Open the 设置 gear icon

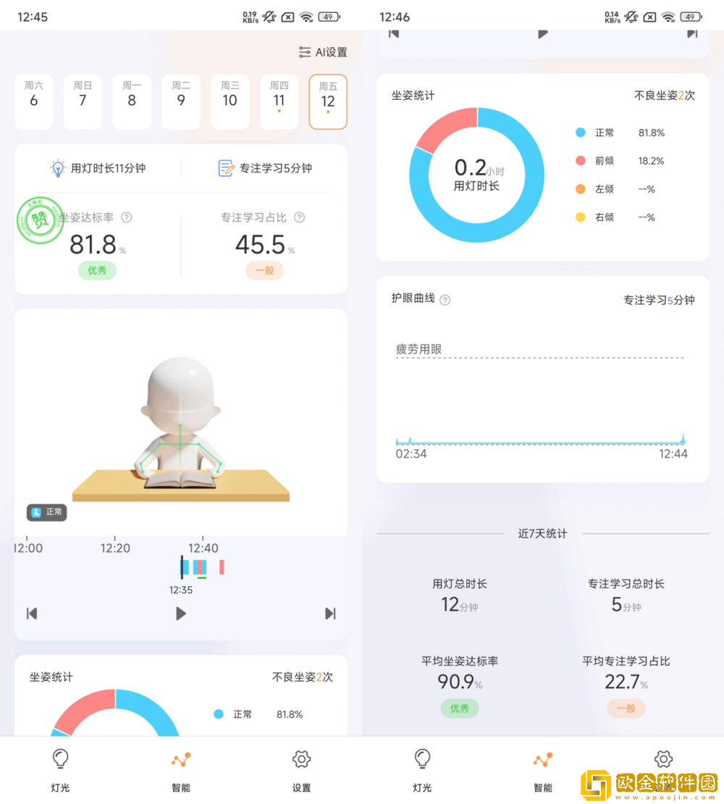pos(301,758)
